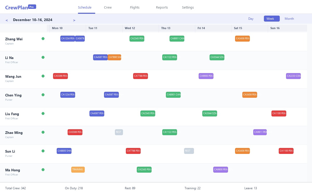Switch to the Crew tab

[108, 7]
